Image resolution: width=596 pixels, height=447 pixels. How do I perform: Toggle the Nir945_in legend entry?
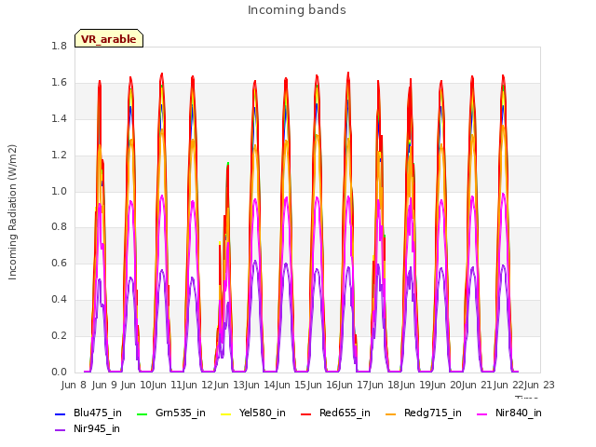click(x=88, y=428)
